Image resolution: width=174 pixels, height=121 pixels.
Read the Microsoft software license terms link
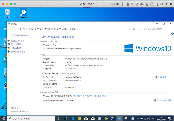click(x=90, y=96)
